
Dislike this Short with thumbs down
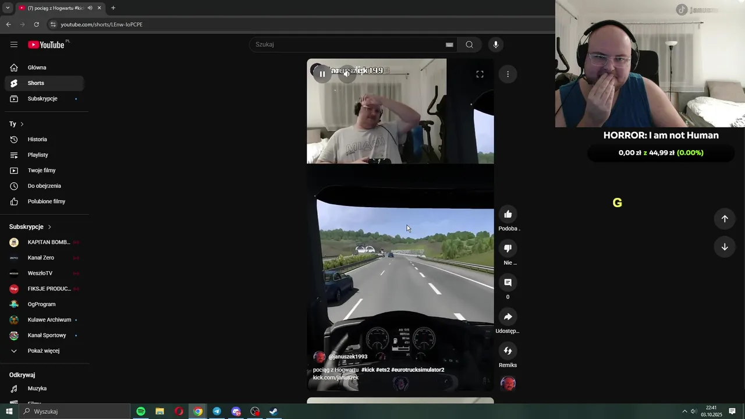pyautogui.click(x=508, y=248)
